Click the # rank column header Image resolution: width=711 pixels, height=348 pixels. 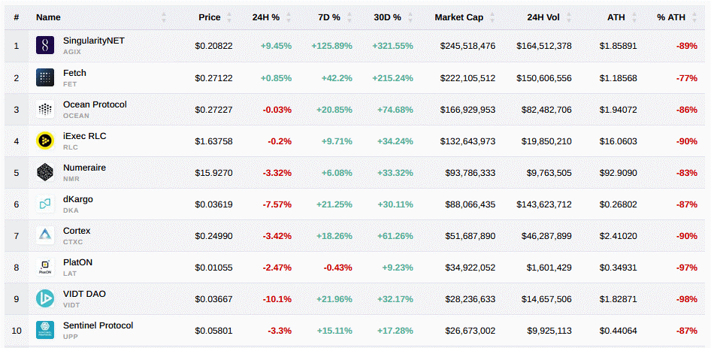coord(17,17)
